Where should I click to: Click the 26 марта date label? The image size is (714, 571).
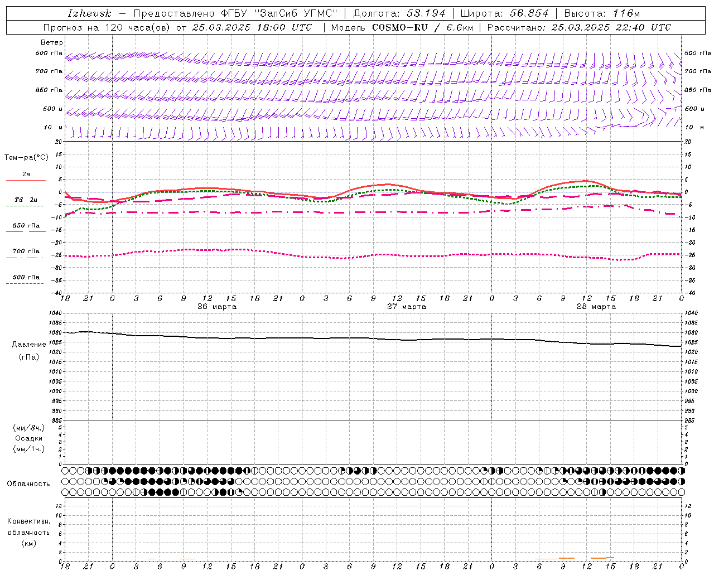216,307
